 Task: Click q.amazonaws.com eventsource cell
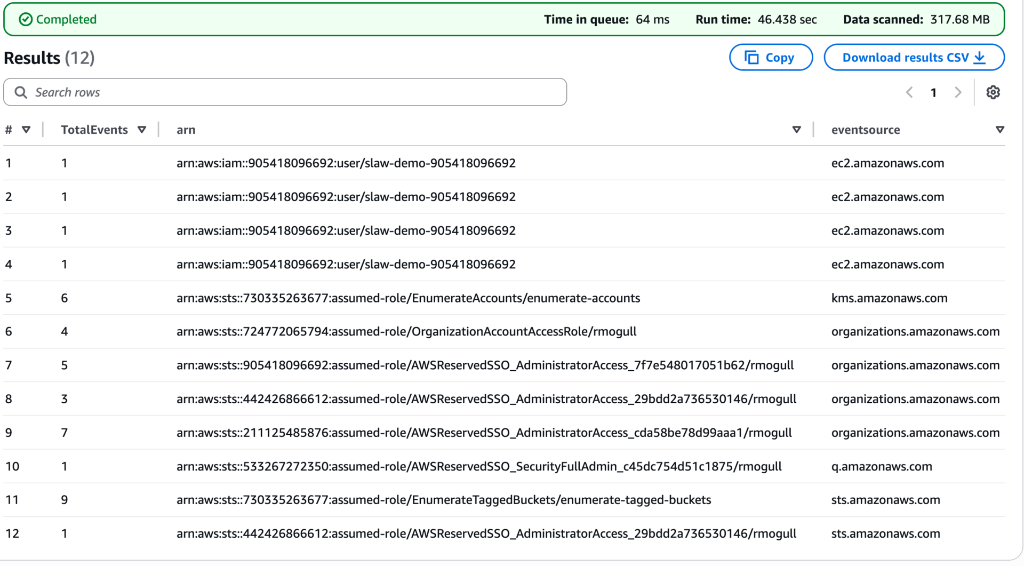coord(882,466)
